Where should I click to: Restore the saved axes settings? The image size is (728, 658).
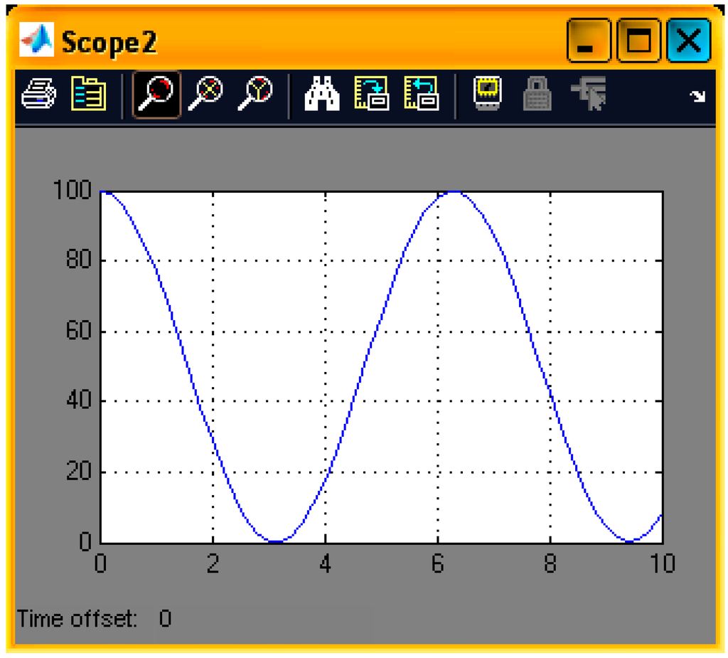pyautogui.click(x=421, y=94)
